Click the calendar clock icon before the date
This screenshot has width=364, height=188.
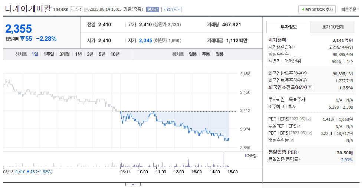[86, 10]
